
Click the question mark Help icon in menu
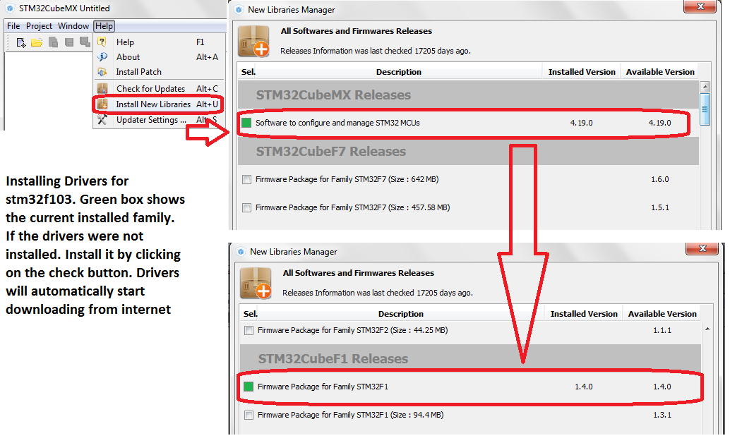tap(102, 42)
